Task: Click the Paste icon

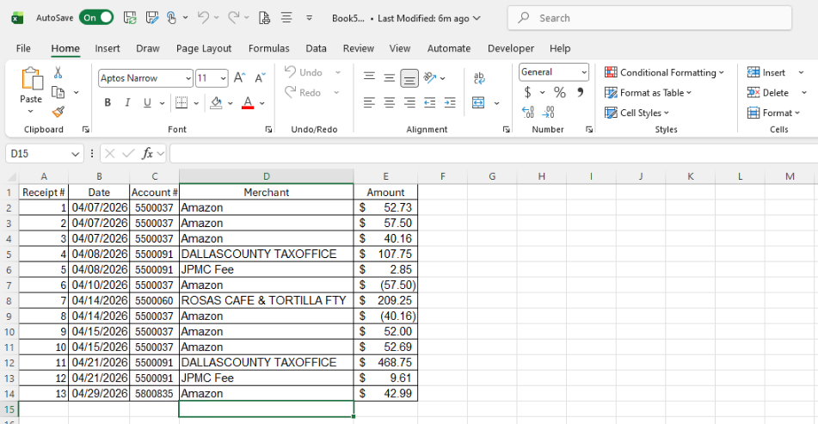Action: (32, 79)
